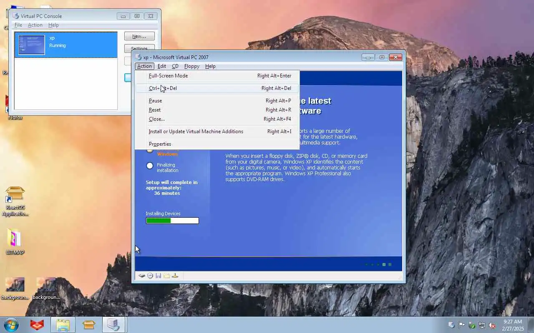Open Windows Explorer from the taskbar

coord(63,325)
